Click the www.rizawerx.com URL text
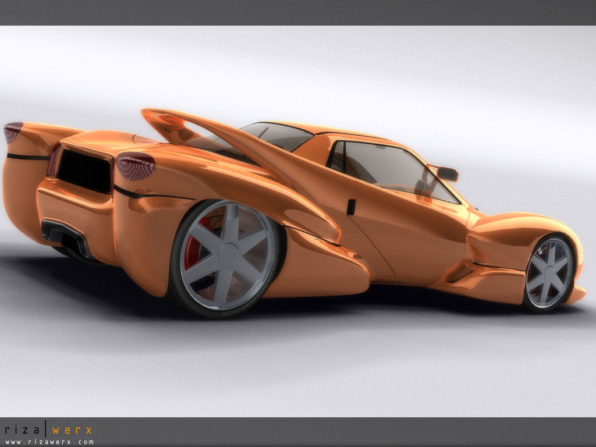Screen dimensions: 596x447 click(49, 442)
